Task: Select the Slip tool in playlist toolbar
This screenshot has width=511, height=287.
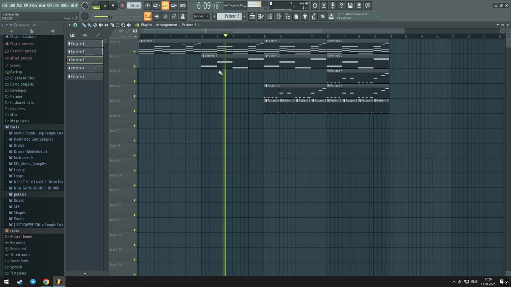Action: tap(106, 25)
